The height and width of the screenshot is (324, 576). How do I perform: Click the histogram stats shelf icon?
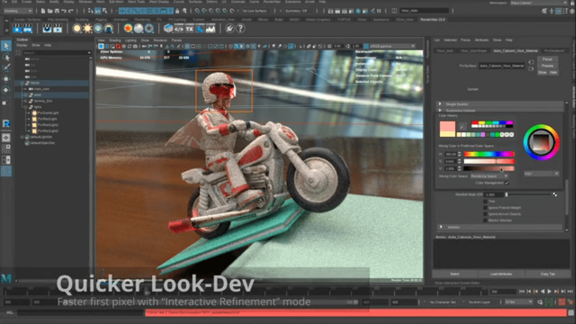point(210,28)
